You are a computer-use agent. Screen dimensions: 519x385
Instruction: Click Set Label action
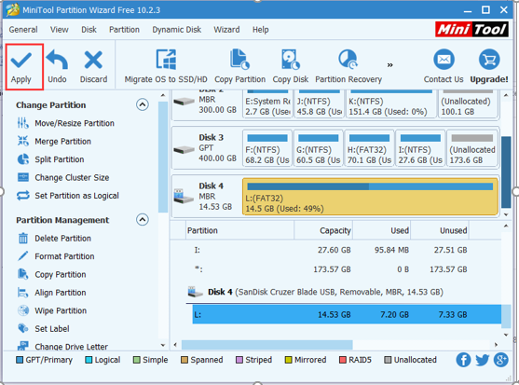pyautogui.click(x=44, y=329)
